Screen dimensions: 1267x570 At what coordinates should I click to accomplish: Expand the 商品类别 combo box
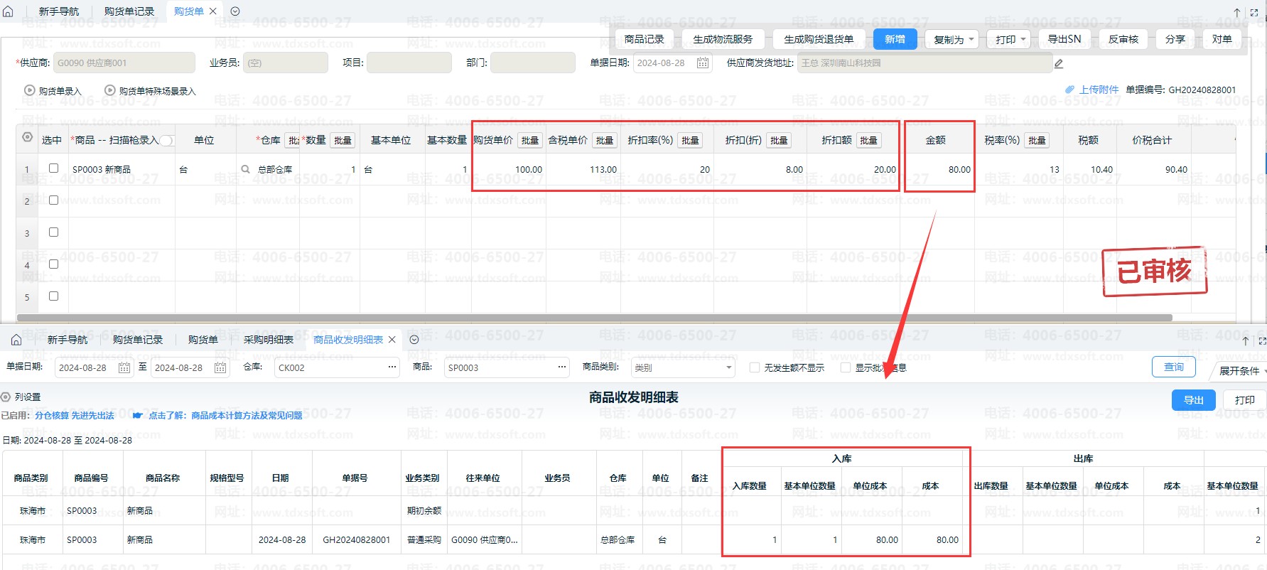pos(728,367)
